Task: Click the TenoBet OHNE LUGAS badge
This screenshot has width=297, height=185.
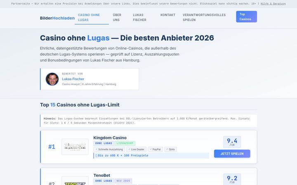Action: (x=104, y=181)
